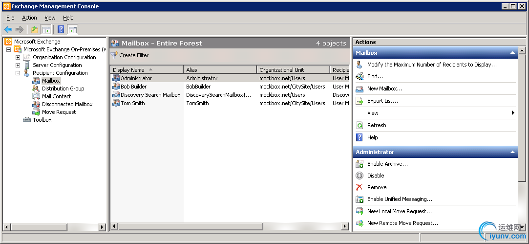
Task: Click the Create Filter funnel icon
Action: (115, 55)
